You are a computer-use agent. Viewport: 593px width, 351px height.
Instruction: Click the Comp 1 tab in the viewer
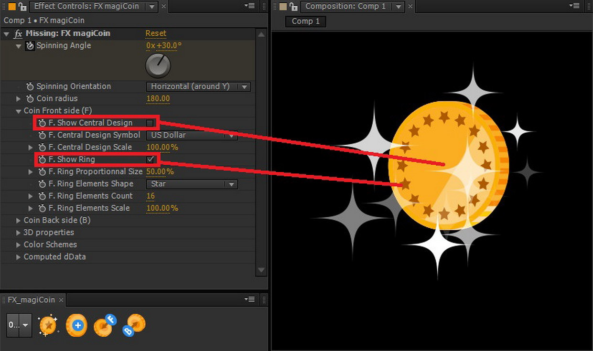tap(305, 21)
